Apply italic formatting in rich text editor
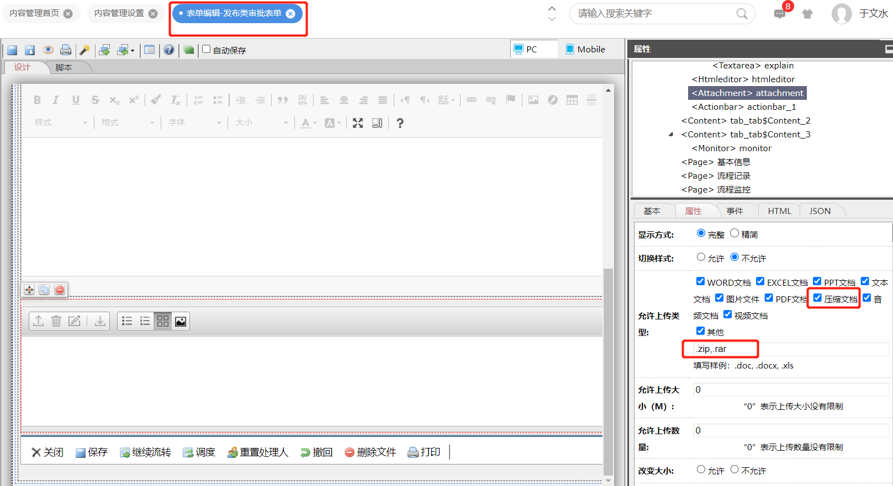This screenshot has height=486, width=893. pyautogui.click(x=56, y=100)
